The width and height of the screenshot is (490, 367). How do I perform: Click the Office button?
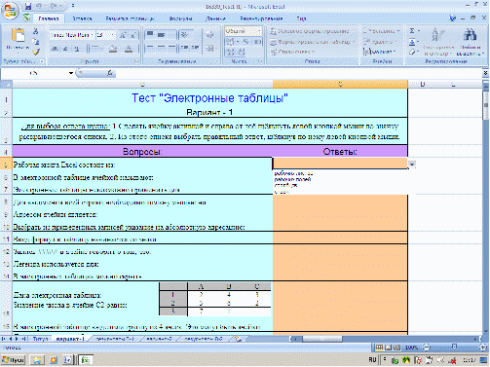(10, 10)
